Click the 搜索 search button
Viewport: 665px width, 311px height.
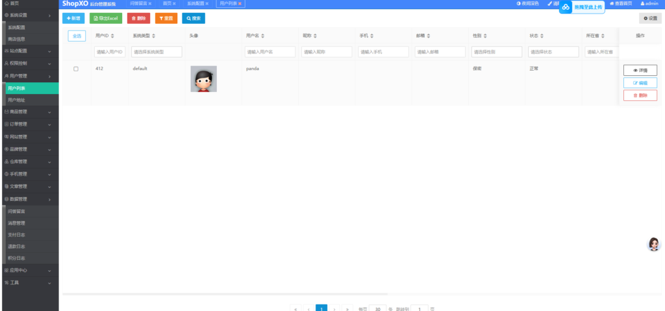click(x=194, y=18)
